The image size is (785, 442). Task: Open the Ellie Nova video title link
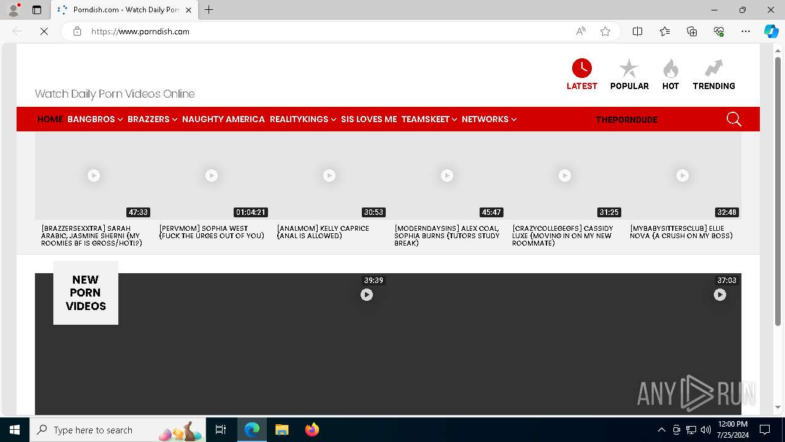[681, 232]
